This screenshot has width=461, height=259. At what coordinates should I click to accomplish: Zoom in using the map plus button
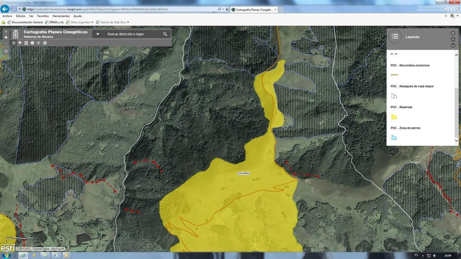pyautogui.click(x=6, y=32)
